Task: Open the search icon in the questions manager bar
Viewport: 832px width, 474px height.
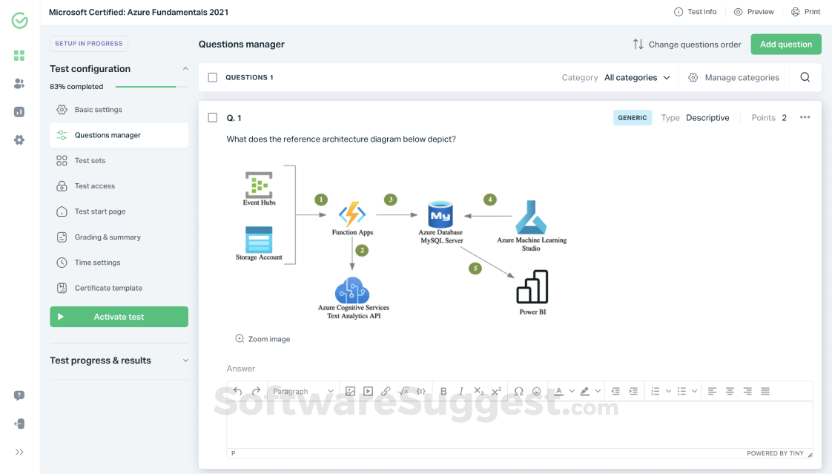Action: tap(805, 77)
